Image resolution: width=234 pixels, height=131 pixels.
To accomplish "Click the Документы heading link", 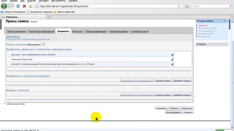I will coord(13,36).
